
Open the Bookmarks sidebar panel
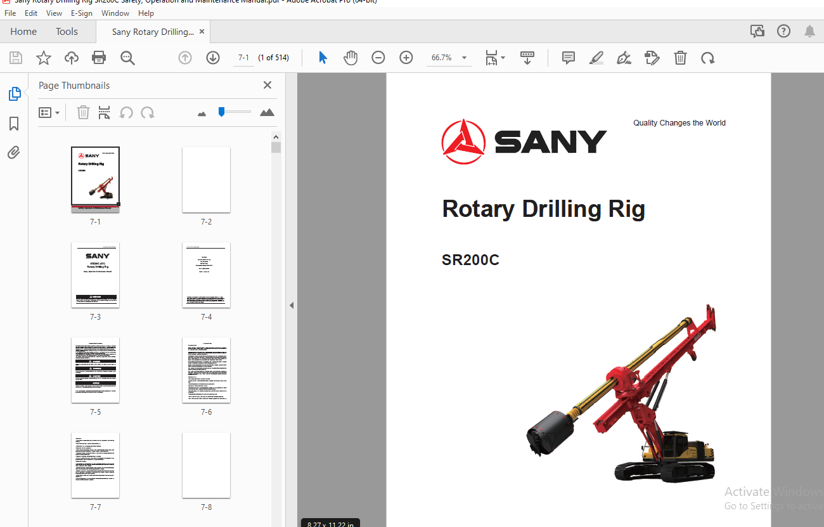(x=14, y=124)
